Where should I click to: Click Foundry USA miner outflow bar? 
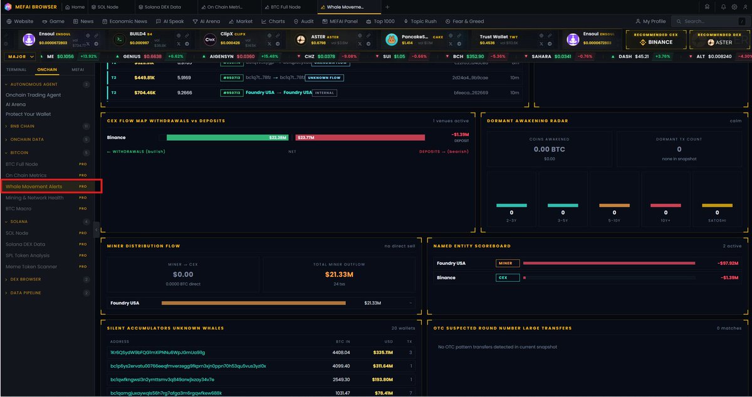253,303
